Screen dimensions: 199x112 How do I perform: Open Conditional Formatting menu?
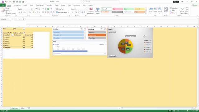tap(91, 11)
